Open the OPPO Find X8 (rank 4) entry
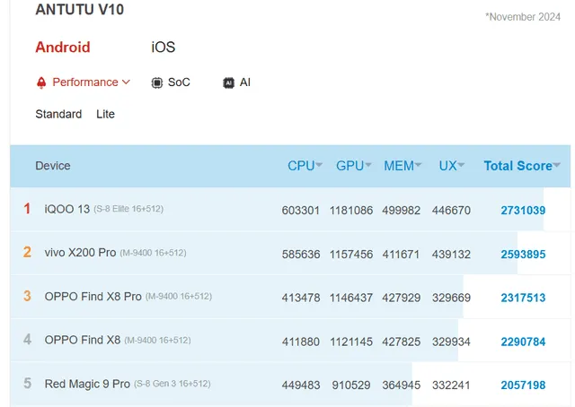 pos(83,340)
